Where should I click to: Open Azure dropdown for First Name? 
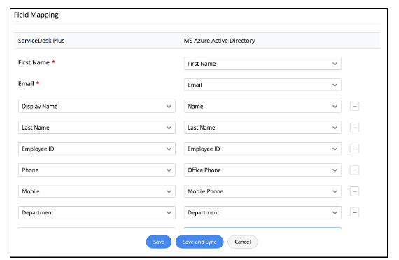(x=262, y=64)
